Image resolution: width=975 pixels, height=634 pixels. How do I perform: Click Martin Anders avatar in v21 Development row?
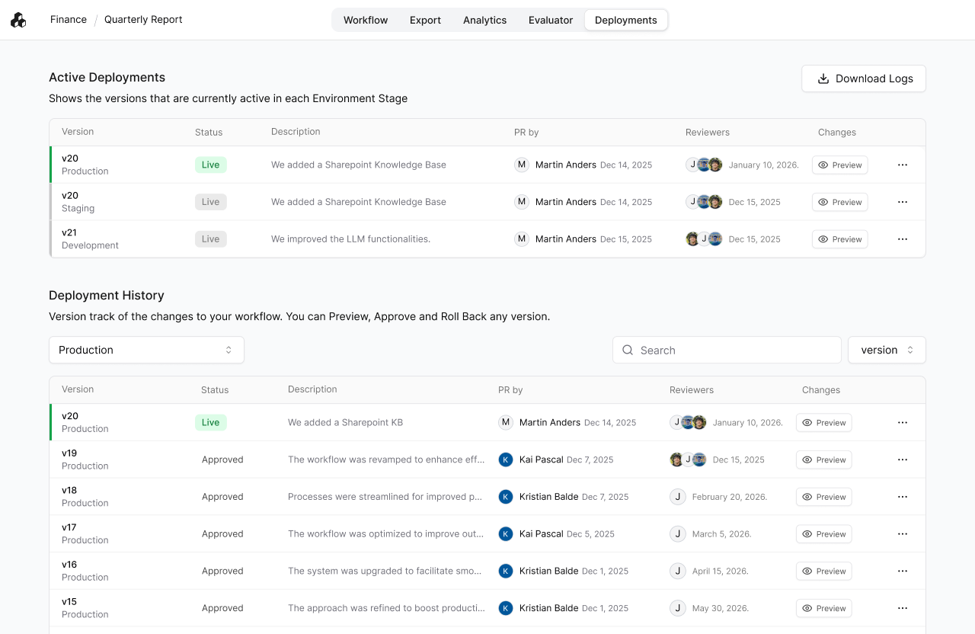pyautogui.click(x=522, y=239)
